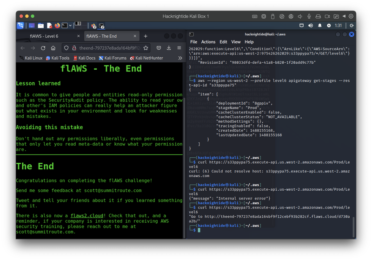Open the Firefox downloads panel
Screen dimensions: 372x260
(168, 48)
